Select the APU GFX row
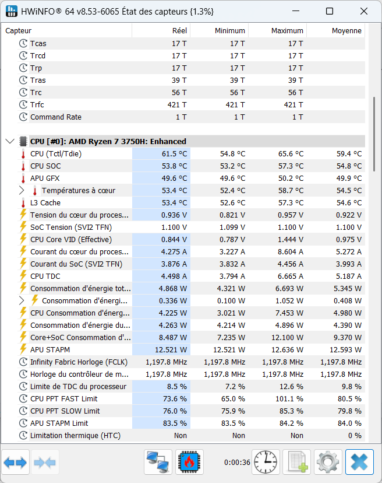The width and height of the screenshot is (382, 483). click(x=192, y=178)
